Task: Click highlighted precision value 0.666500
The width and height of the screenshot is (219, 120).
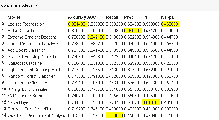Action: (x=133, y=31)
